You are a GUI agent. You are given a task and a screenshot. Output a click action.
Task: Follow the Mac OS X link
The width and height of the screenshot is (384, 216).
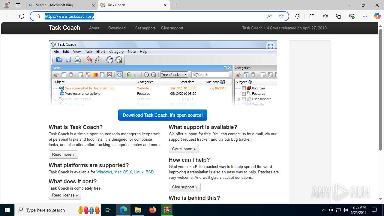pyautogui.click(x=123, y=172)
